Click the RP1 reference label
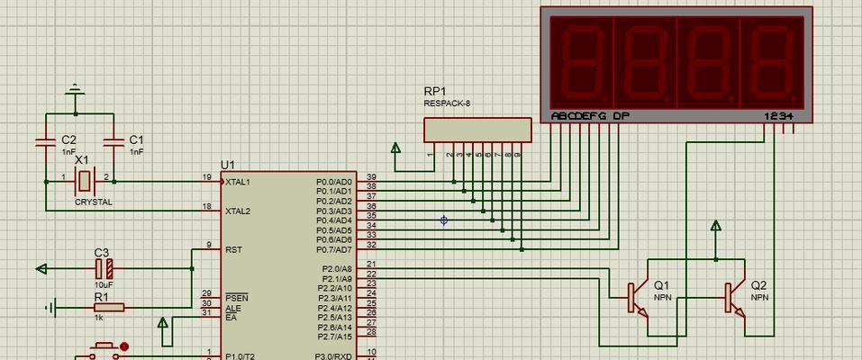The width and height of the screenshot is (862, 360). 435,91
